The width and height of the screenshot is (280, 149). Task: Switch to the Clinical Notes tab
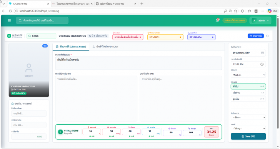tap(71, 47)
